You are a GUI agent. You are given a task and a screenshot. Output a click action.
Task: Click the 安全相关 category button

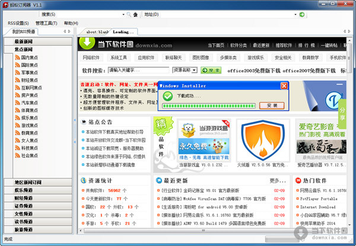click(x=283, y=57)
